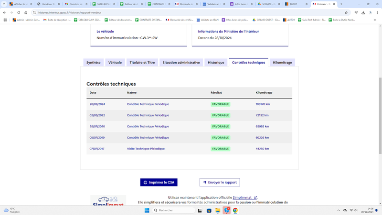Reload the HistoVec page
Image resolution: width=382 pixels, height=215 pixels.
click(19, 13)
